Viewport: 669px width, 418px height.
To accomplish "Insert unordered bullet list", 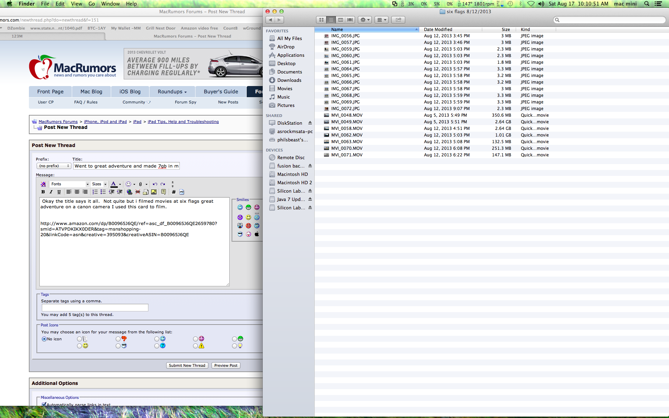I will point(103,192).
